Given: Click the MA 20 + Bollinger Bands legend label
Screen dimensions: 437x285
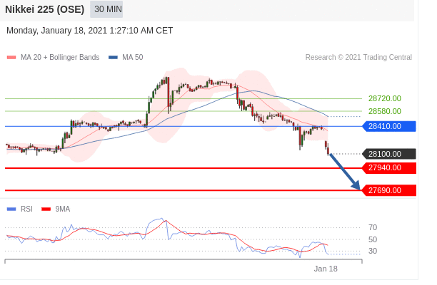Looking at the screenshot, I should [x=60, y=57].
